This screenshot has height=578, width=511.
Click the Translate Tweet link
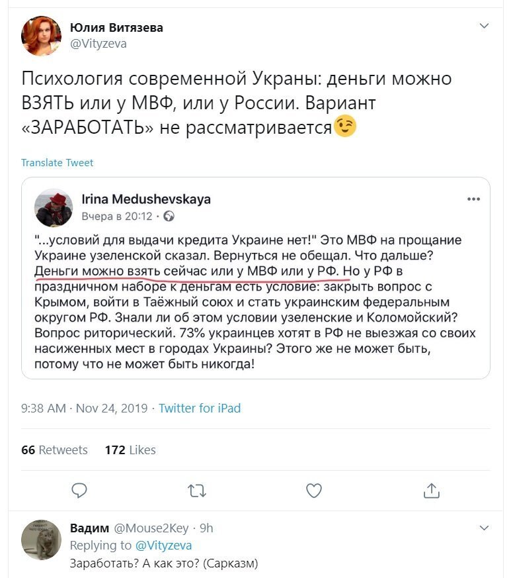57,163
